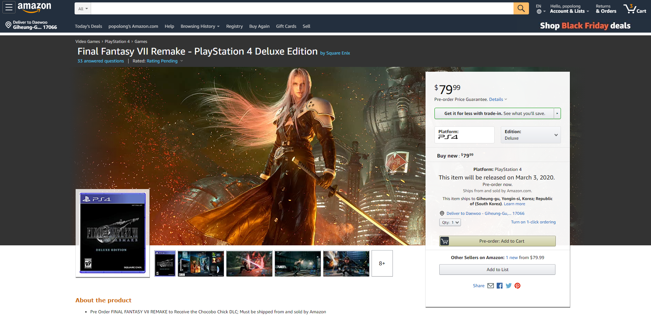
Task: Turn on 1-click ordering
Action: coord(533,222)
